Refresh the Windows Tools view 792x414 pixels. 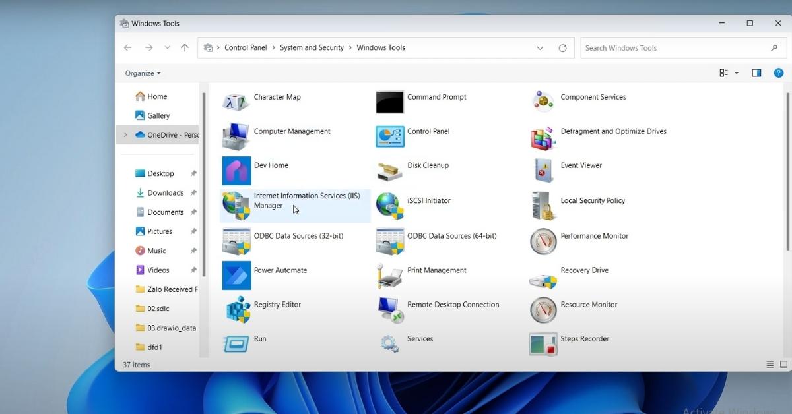click(x=562, y=48)
